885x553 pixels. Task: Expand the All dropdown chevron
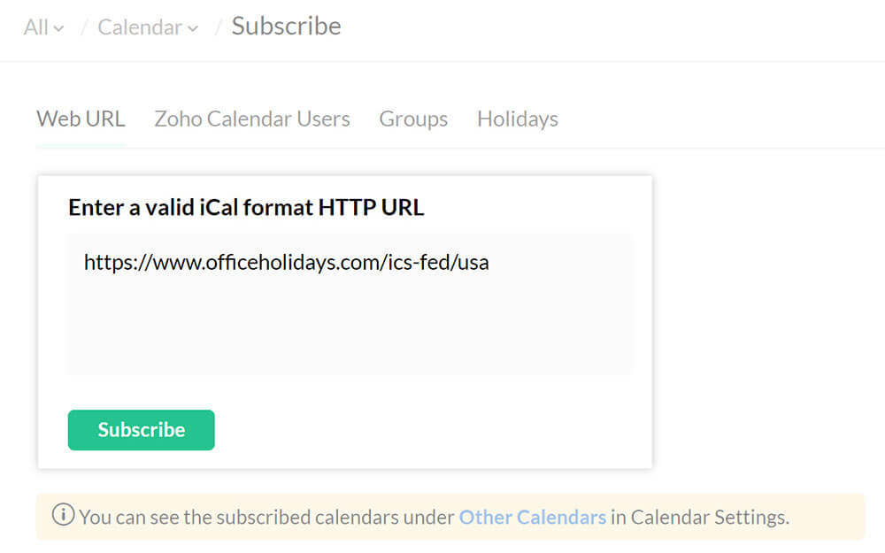59,29
